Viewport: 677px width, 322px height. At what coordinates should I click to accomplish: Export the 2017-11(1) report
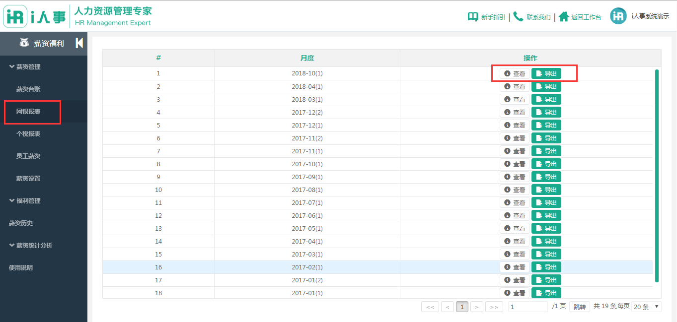click(546, 151)
